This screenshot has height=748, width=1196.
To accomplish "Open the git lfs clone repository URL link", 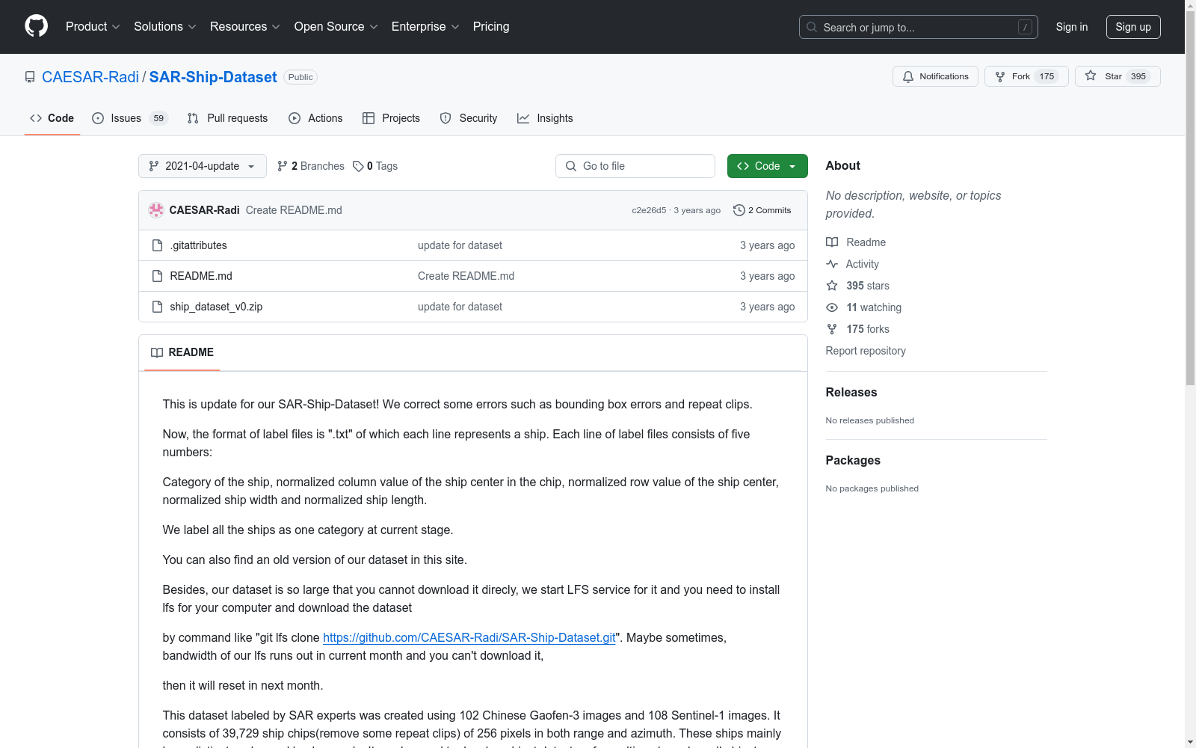I will 469,637.
